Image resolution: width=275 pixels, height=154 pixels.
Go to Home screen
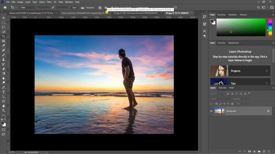(x=5, y=8)
